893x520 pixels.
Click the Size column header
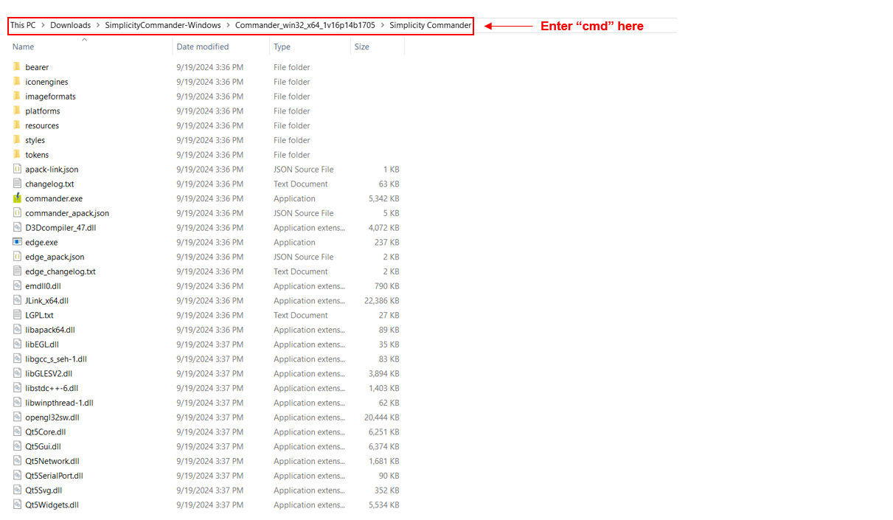click(x=361, y=46)
